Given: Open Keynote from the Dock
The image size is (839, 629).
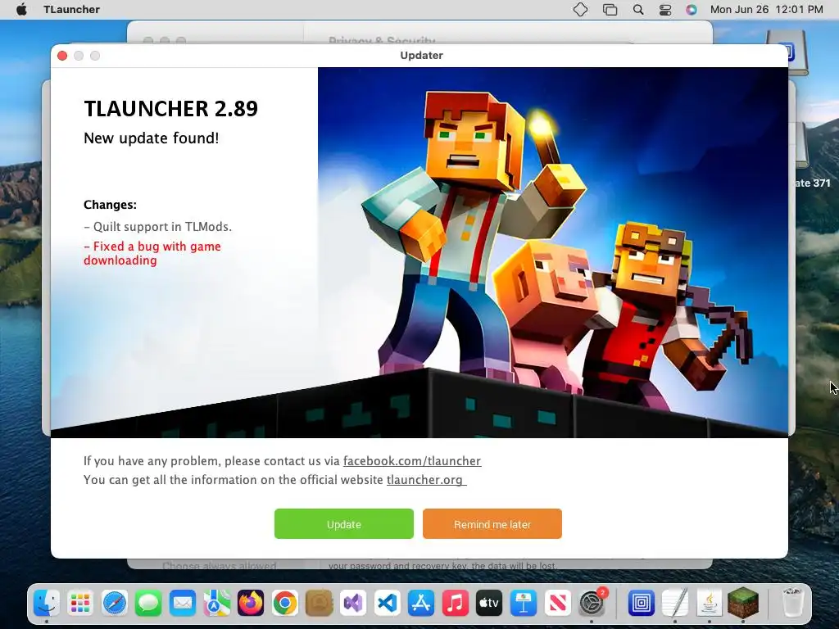Looking at the screenshot, I should click(x=524, y=604).
